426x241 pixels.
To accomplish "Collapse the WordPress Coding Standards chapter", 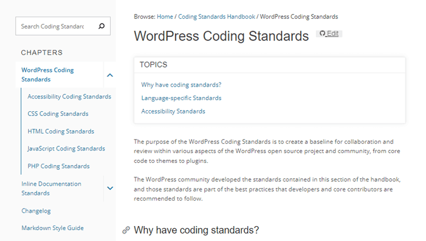I will [110, 75].
